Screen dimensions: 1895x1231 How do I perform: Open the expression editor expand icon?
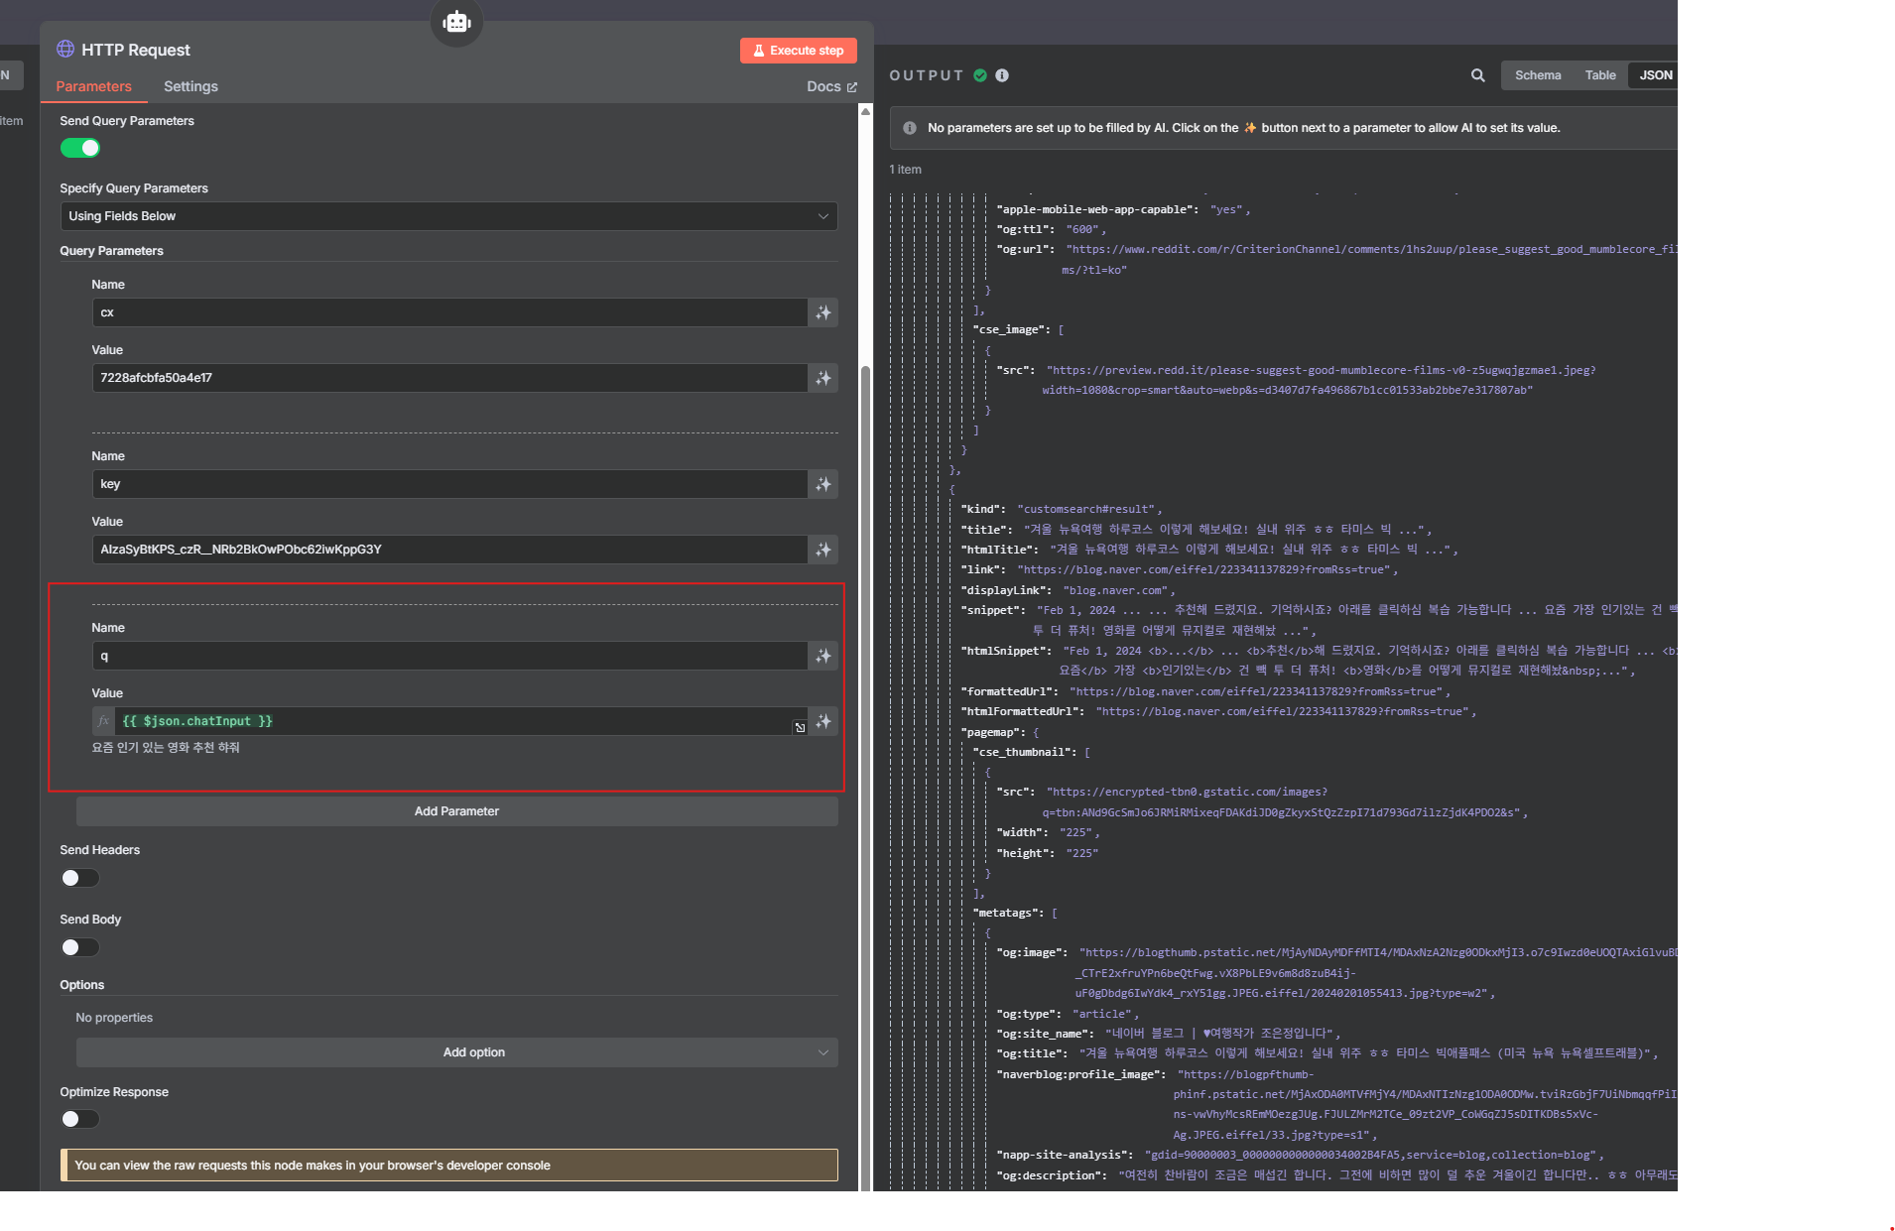point(800,727)
